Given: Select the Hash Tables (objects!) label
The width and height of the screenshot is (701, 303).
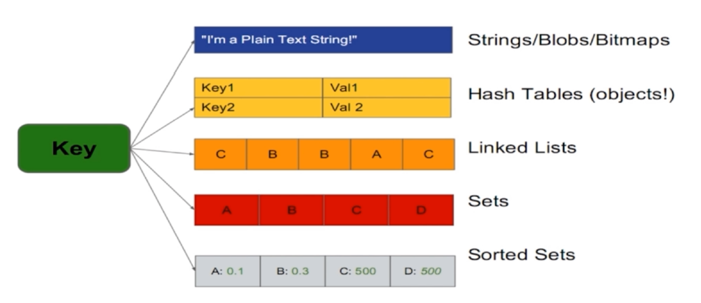Looking at the screenshot, I should [x=571, y=94].
